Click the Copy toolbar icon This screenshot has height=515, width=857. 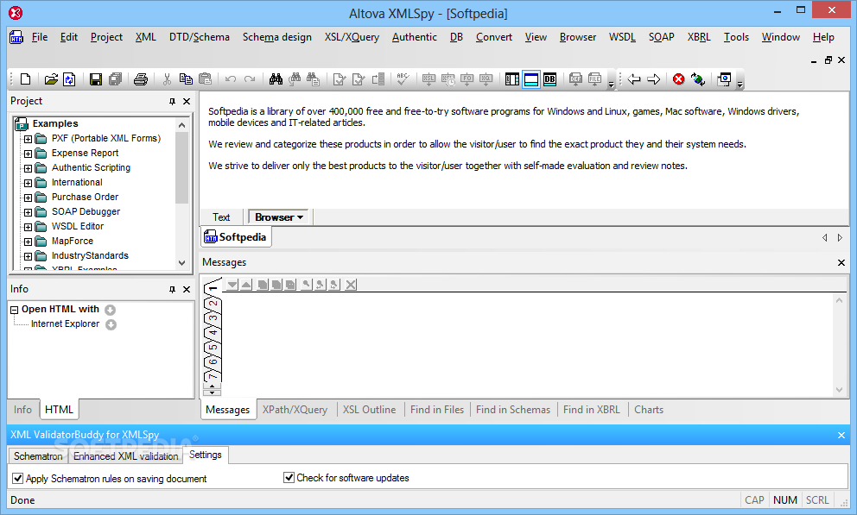pos(186,79)
